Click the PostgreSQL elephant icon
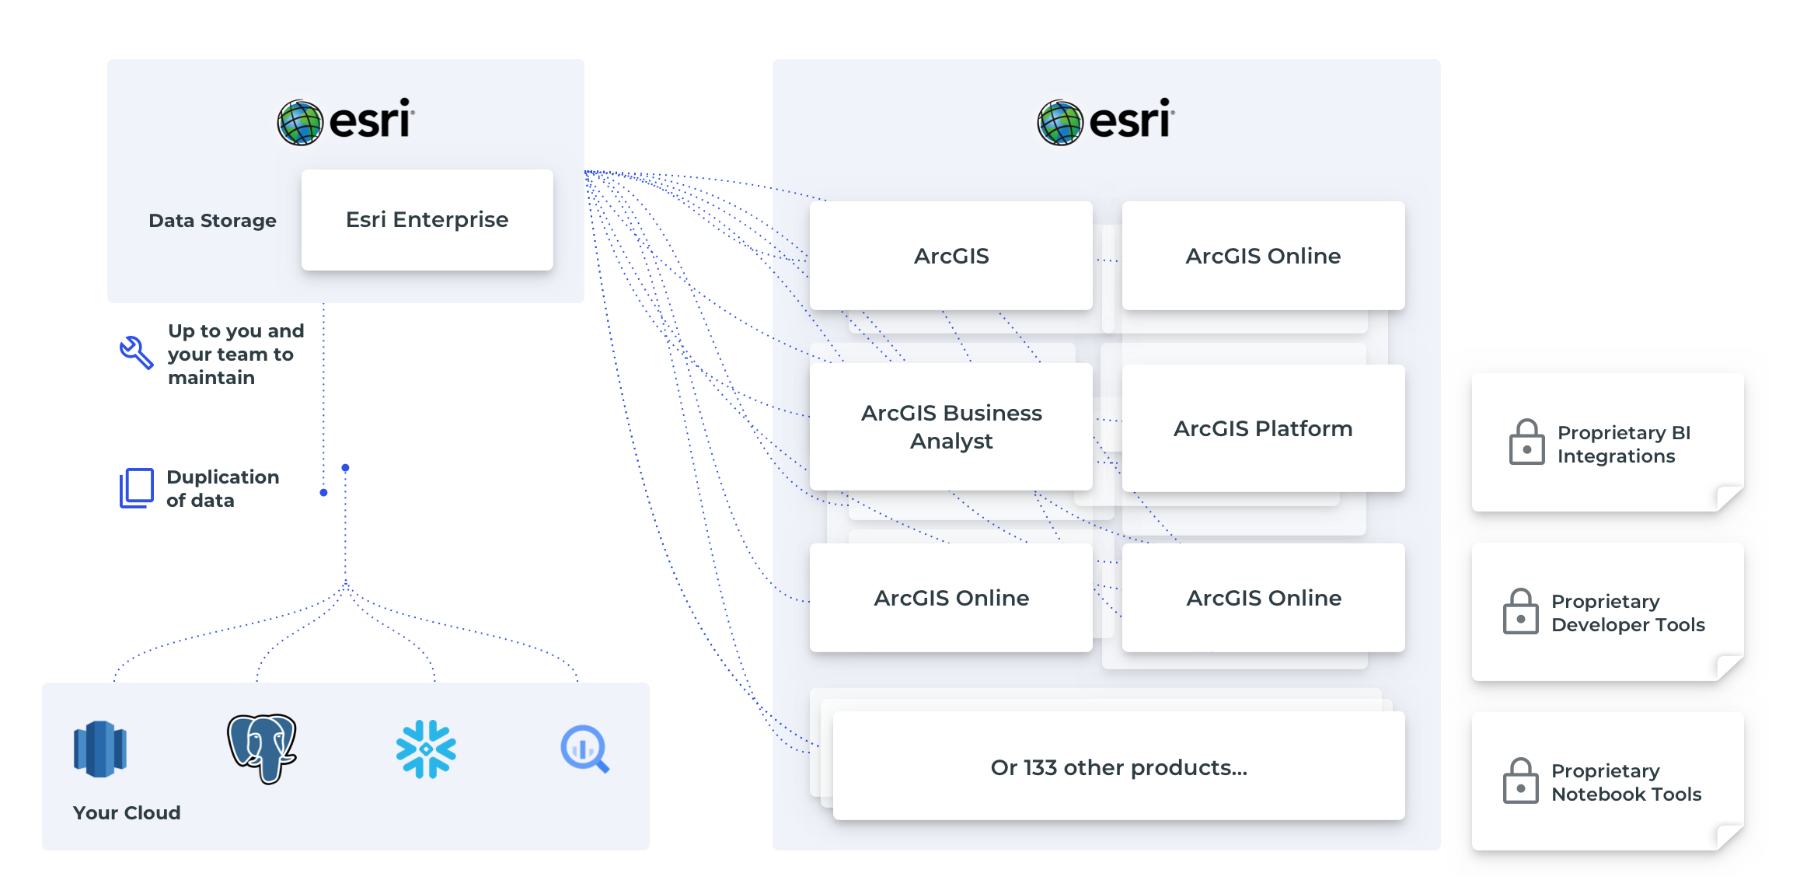 pyautogui.click(x=262, y=748)
